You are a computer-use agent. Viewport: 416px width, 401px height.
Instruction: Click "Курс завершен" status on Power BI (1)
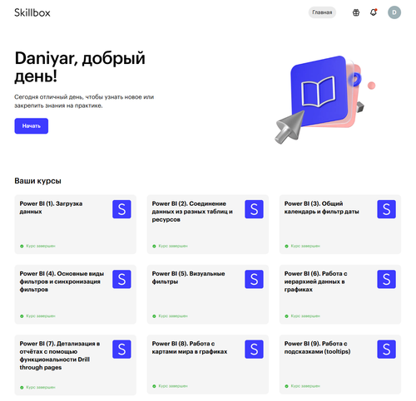37,246
